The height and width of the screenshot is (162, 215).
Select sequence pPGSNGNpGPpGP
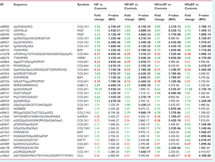(x=26, y=124)
